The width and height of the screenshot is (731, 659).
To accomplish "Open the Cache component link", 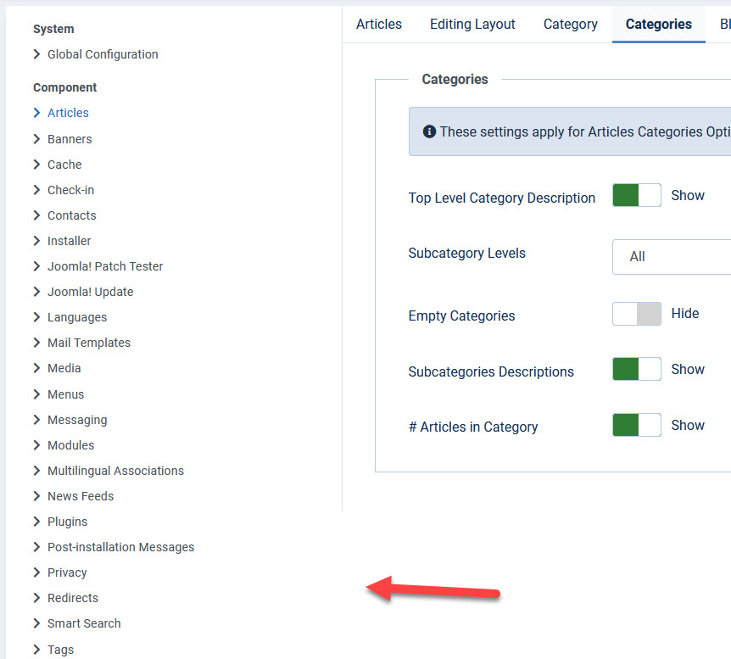I will point(64,165).
